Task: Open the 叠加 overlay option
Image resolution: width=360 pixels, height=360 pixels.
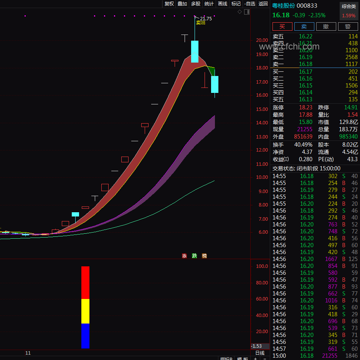Action: pos(182,4)
